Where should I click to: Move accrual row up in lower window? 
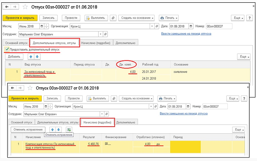pos(52,129)
